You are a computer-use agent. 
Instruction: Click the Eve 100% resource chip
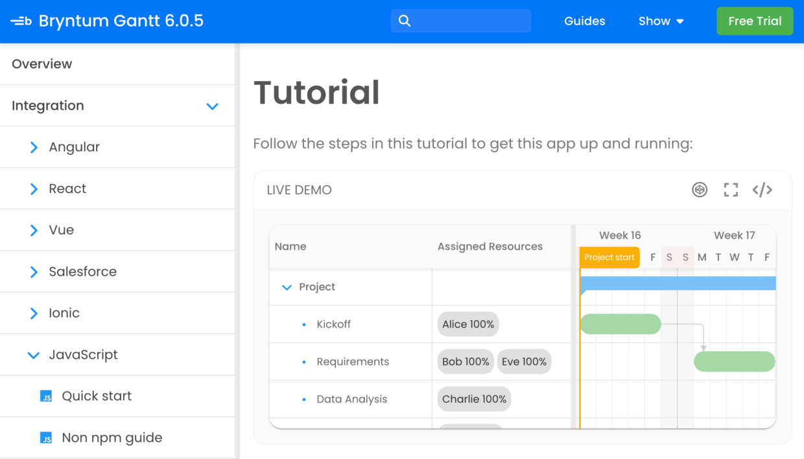pos(524,362)
